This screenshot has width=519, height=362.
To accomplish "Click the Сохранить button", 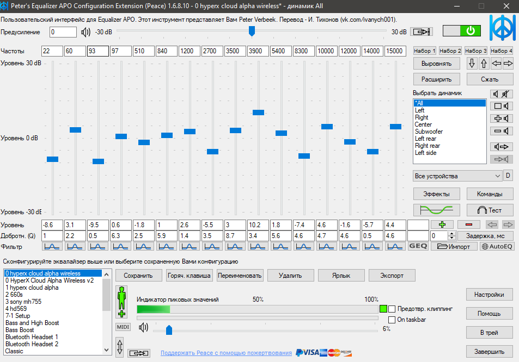I will pos(138,276).
